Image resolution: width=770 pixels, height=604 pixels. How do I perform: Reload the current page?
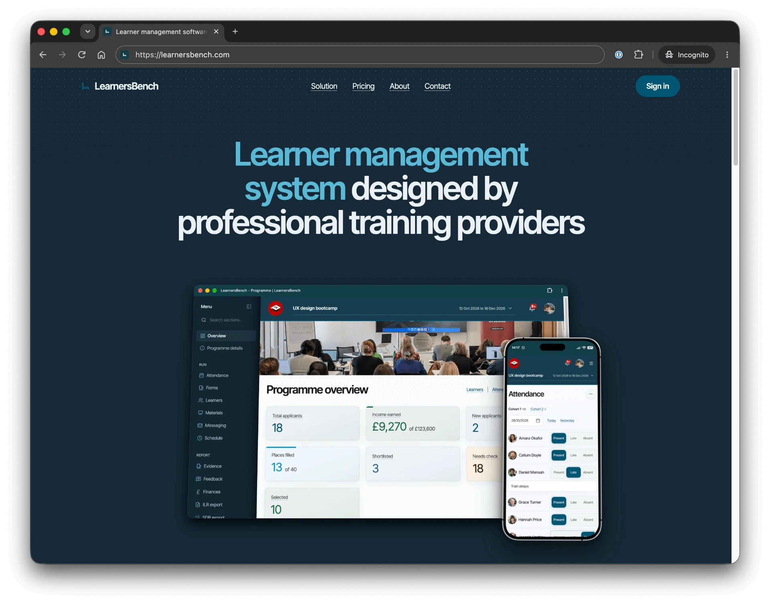point(82,55)
